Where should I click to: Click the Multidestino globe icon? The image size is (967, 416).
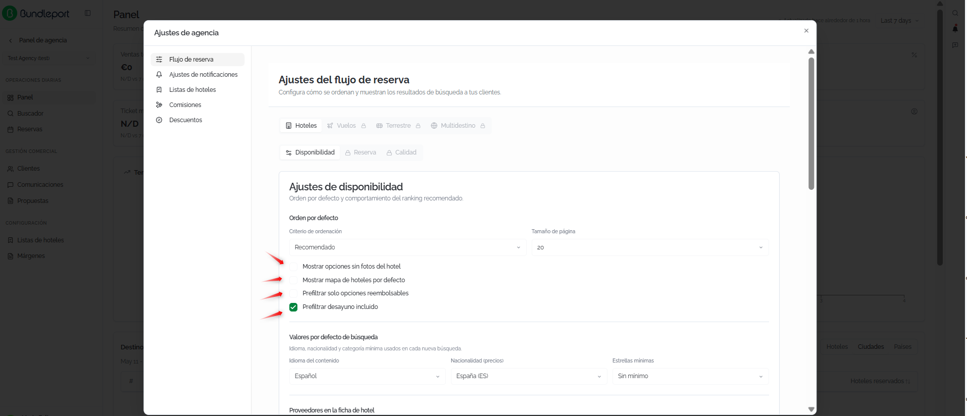pyautogui.click(x=434, y=126)
